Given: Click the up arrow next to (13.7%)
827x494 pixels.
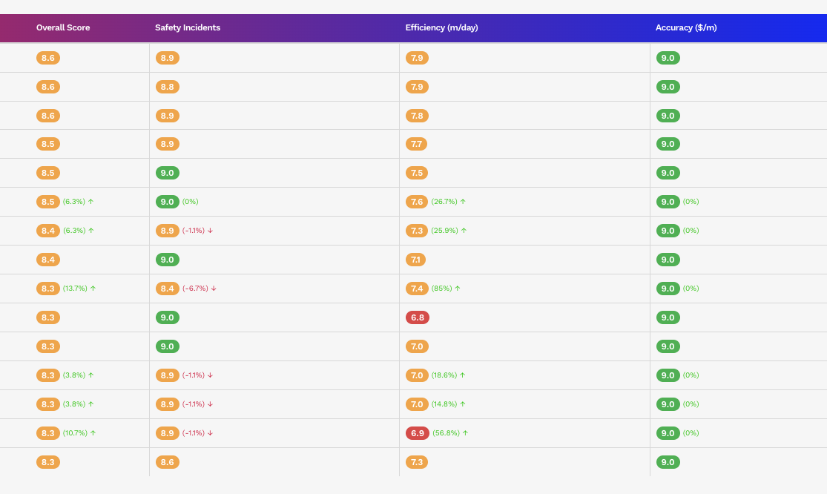Looking at the screenshot, I should coord(93,289).
